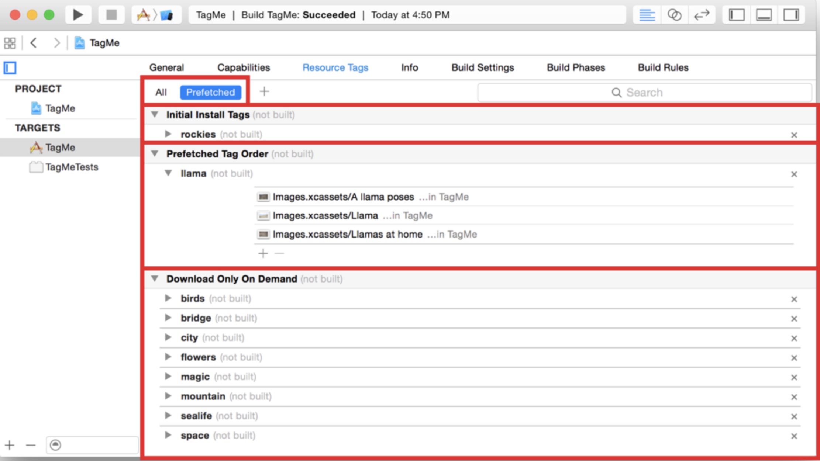The height and width of the screenshot is (461, 820).
Task: Select the Llamas at home asset
Action: coord(524,234)
